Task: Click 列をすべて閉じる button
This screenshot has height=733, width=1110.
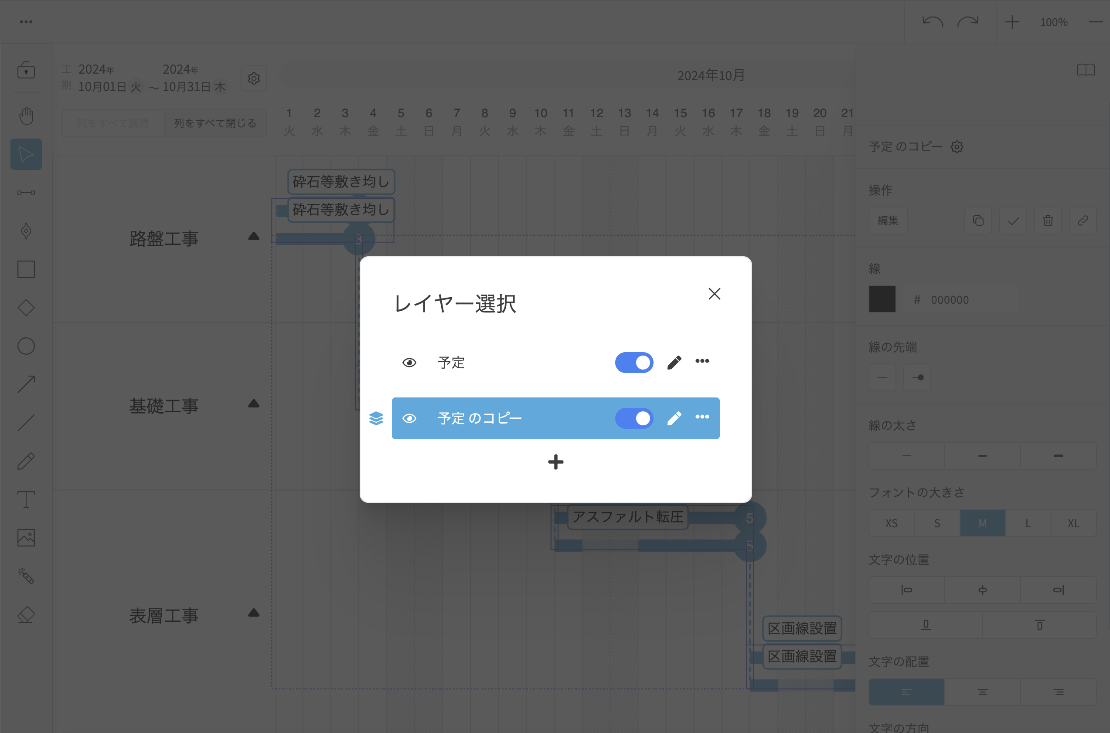Action: (215, 123)
